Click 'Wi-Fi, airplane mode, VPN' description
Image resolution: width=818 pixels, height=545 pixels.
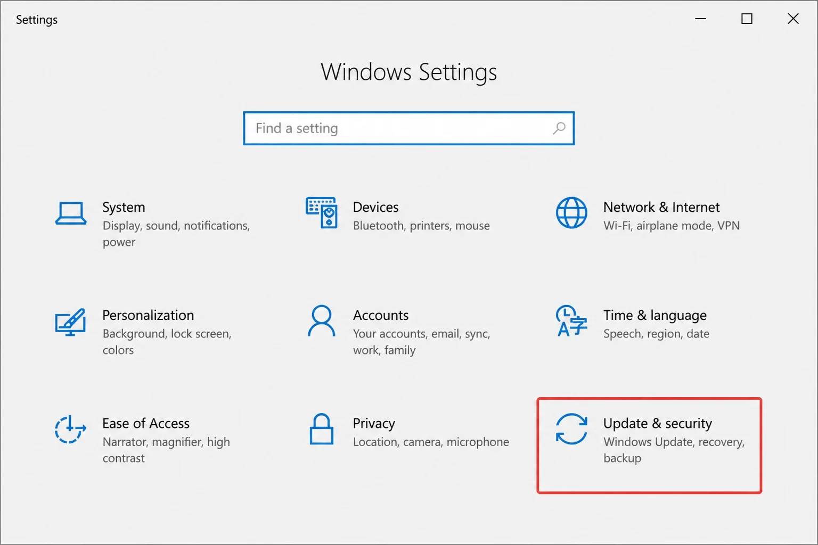[x=672, y=226]
